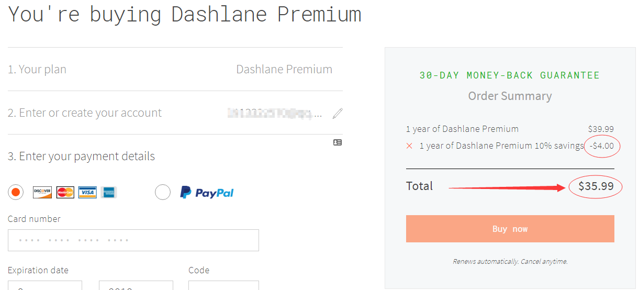Open the expiration month dropdown

point(45,285)
